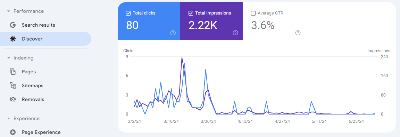Show help for Total clicks metric

pyautogui.click(x=173, y=33)
